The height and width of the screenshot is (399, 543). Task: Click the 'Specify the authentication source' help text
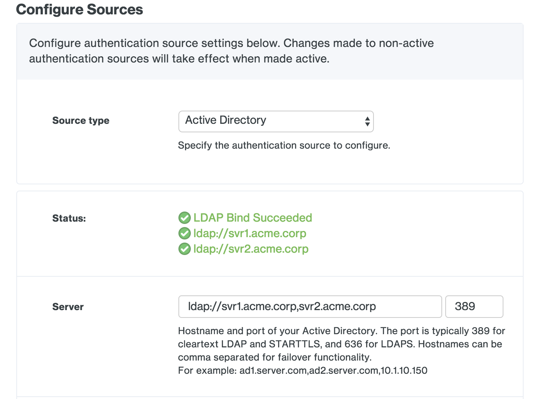pos(284,146)
